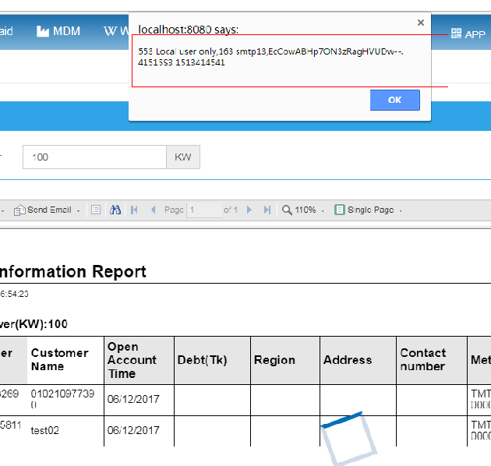Screen dimensions: 491x466
Task: Open the binoculars search icon
Action: coord(115,210)
